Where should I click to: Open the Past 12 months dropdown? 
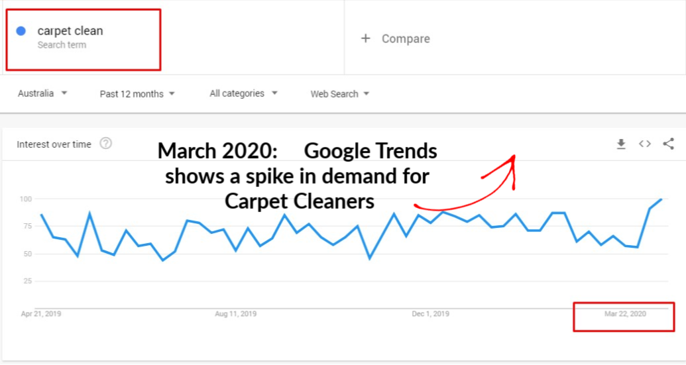(x=137, y=94)
